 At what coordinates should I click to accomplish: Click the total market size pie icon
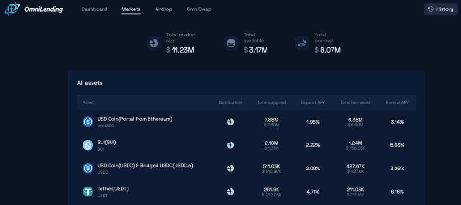154,43
